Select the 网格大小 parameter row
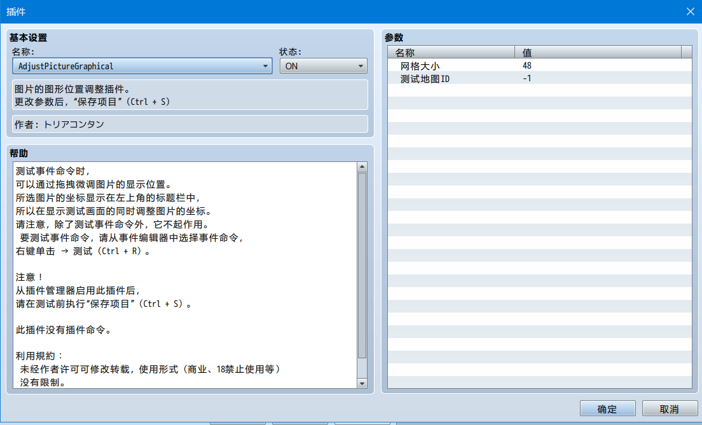The height and width of the screenshot is (425, 702). 539,66
